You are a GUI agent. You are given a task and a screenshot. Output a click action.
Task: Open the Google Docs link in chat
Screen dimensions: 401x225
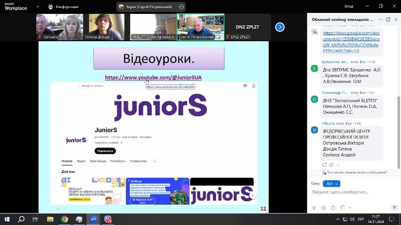(x=351, y=42)
